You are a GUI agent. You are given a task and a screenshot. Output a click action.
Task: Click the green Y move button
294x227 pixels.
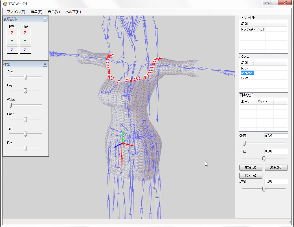click(x=12, y=42)
